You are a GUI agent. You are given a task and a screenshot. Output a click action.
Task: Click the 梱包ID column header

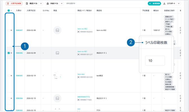click(156, 11)
